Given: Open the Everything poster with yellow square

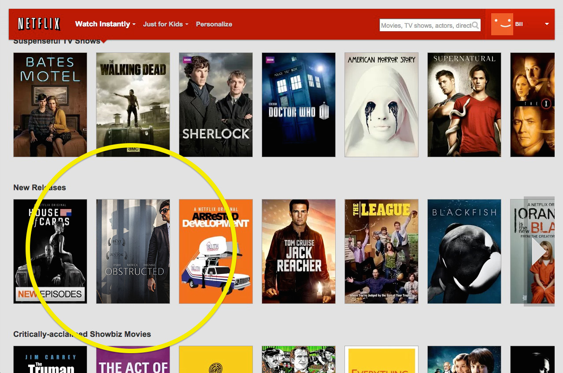Looking at the screenshot, I should point(382,359).
